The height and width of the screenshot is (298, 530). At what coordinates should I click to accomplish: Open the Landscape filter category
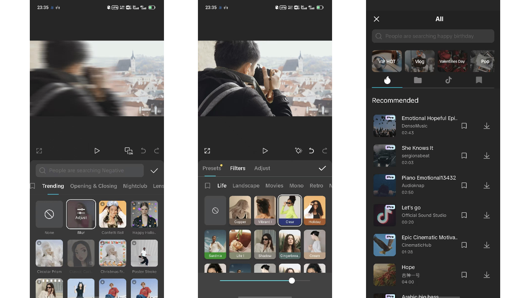pos(246,185)
